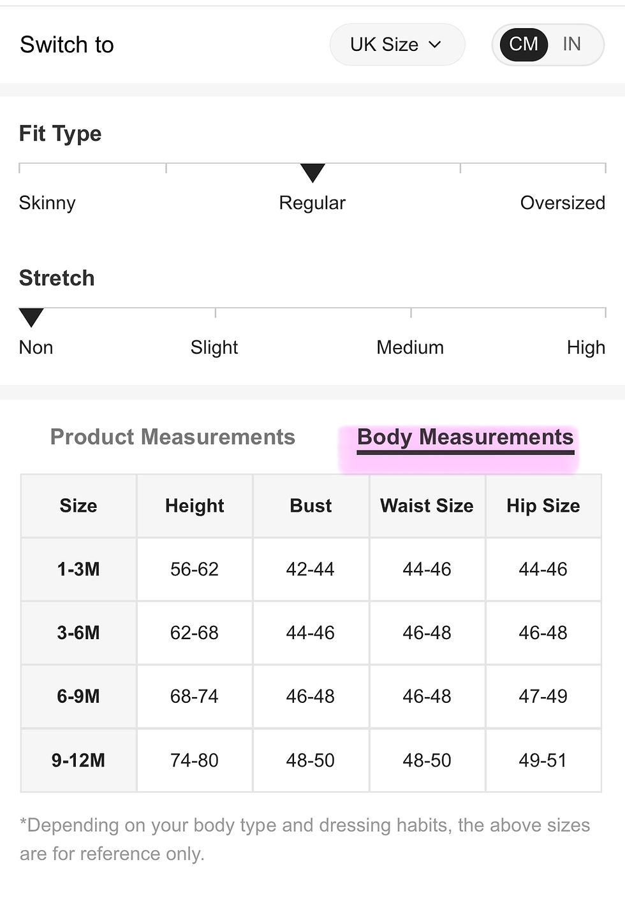
Task: Select the 3-6M size row
Action: [78, 633]
